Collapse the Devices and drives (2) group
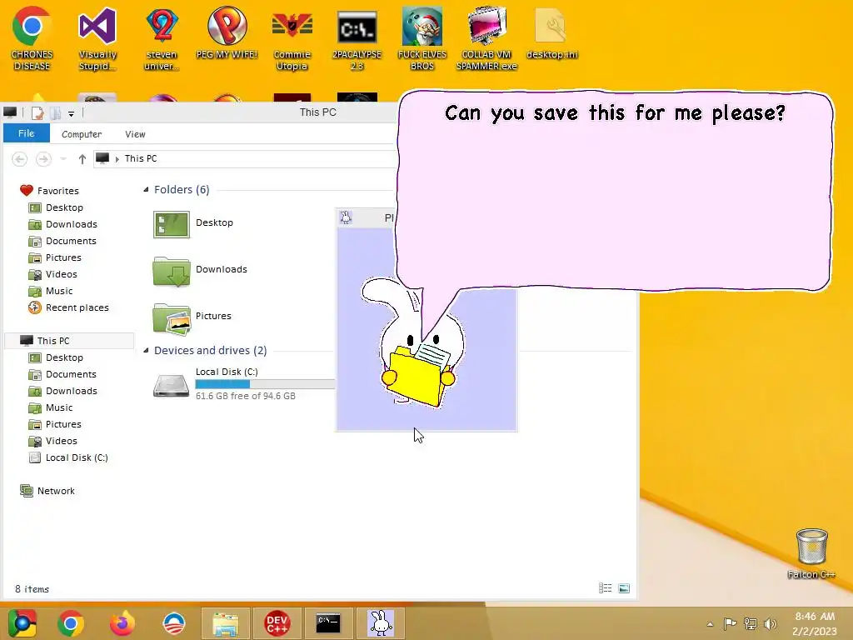This screenshot has height=640, width=853. click(146, 351)
